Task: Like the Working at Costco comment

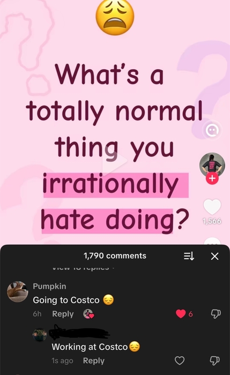Action: 180,361
